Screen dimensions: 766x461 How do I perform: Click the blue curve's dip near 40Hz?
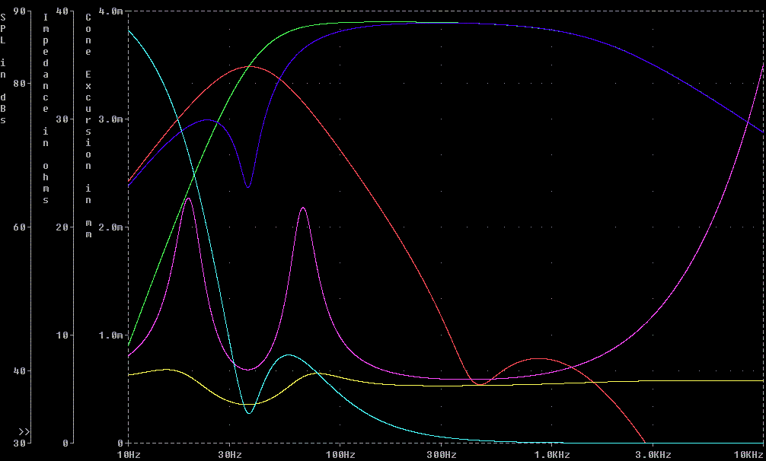(248, 187)
